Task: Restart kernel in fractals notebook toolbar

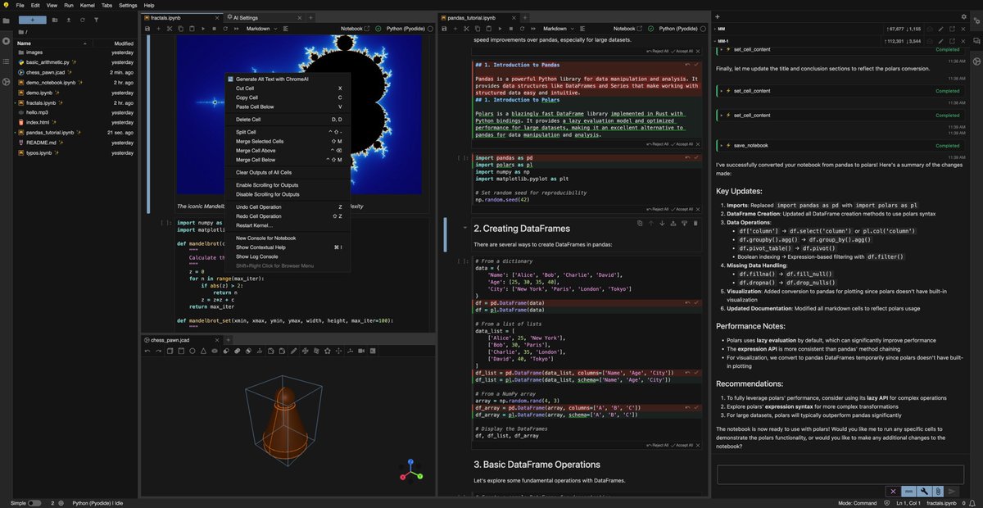Action: pos(225,29)
